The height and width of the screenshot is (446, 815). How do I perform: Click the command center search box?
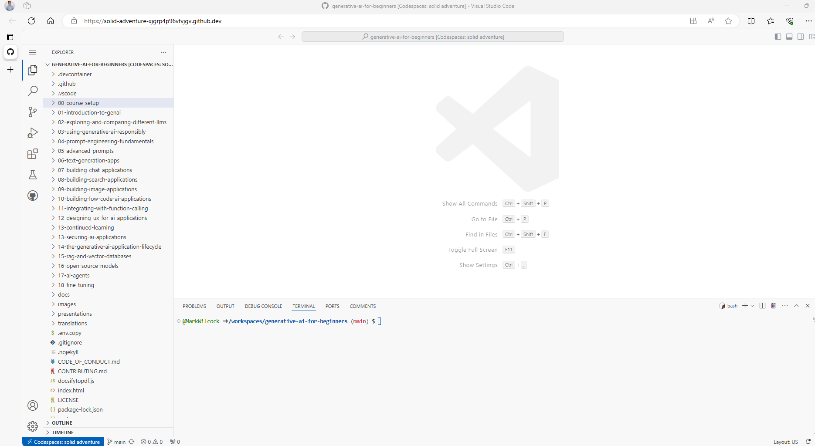click(x=432, y=37)
